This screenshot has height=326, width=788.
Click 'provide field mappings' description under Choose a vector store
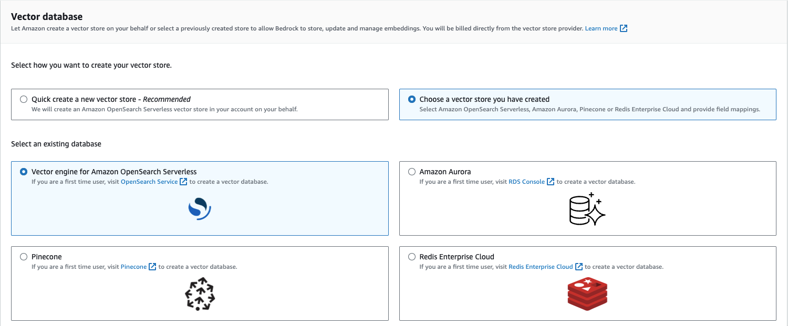[589, 109]
